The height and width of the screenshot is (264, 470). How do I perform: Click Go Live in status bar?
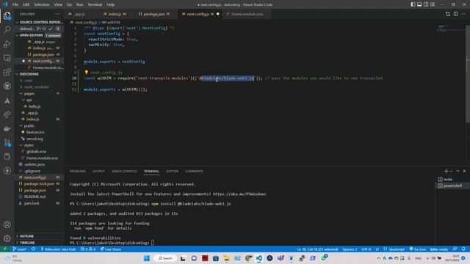coord(418,249)
